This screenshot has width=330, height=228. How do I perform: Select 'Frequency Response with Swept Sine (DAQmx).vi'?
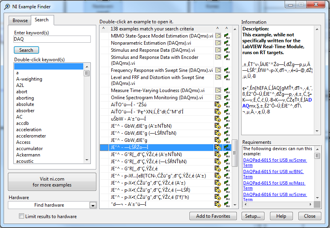pos(161,70)
